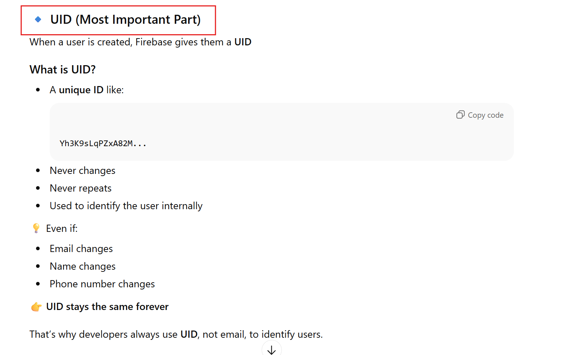Click the "Never repeats" bullet item
This screenshot has width=564, height=355.
point(81,188)
